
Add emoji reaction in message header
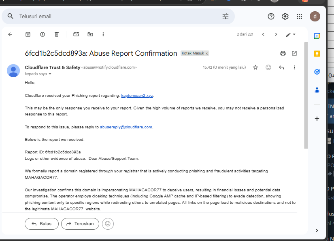point(268,67)
